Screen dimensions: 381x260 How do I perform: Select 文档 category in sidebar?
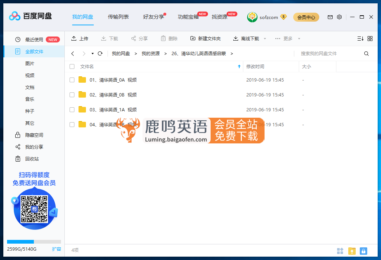(30, 87)
